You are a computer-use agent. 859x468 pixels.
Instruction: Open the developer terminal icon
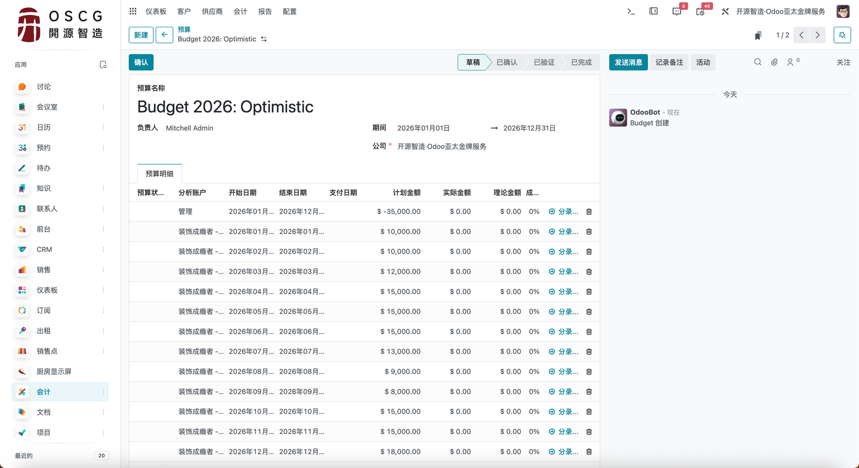tap(631, 11)
